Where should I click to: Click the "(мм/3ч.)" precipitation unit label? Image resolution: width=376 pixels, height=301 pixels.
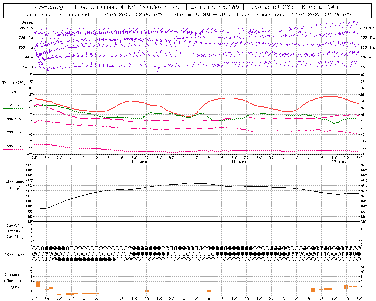coord(15,225)
